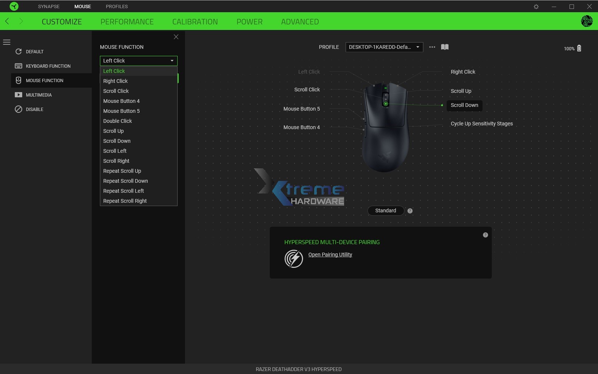Screen dimensions: 598x374
Task: Click the help icon next to Standard
Action: [x=410, y=210]
